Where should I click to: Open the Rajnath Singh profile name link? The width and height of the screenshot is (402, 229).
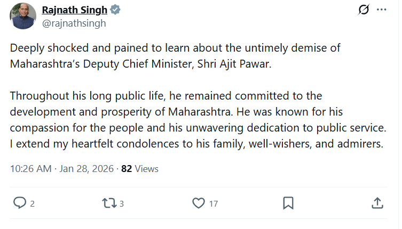click(x=74, y=10)
